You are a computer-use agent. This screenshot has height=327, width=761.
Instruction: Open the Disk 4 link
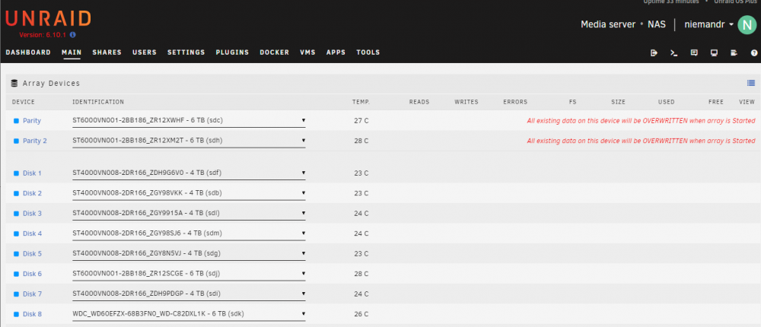click(x=32, y=234)
